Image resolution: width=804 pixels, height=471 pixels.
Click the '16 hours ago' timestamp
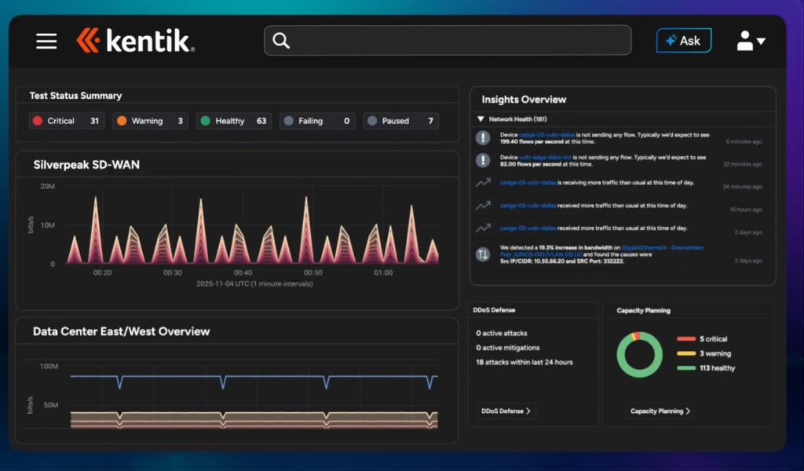point(746,210)
